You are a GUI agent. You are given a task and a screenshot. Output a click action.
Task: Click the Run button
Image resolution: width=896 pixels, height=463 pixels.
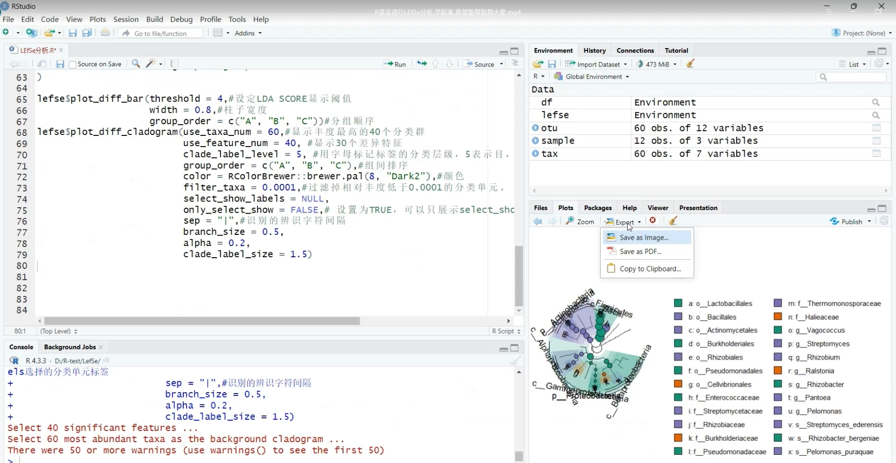coord(395,64)
